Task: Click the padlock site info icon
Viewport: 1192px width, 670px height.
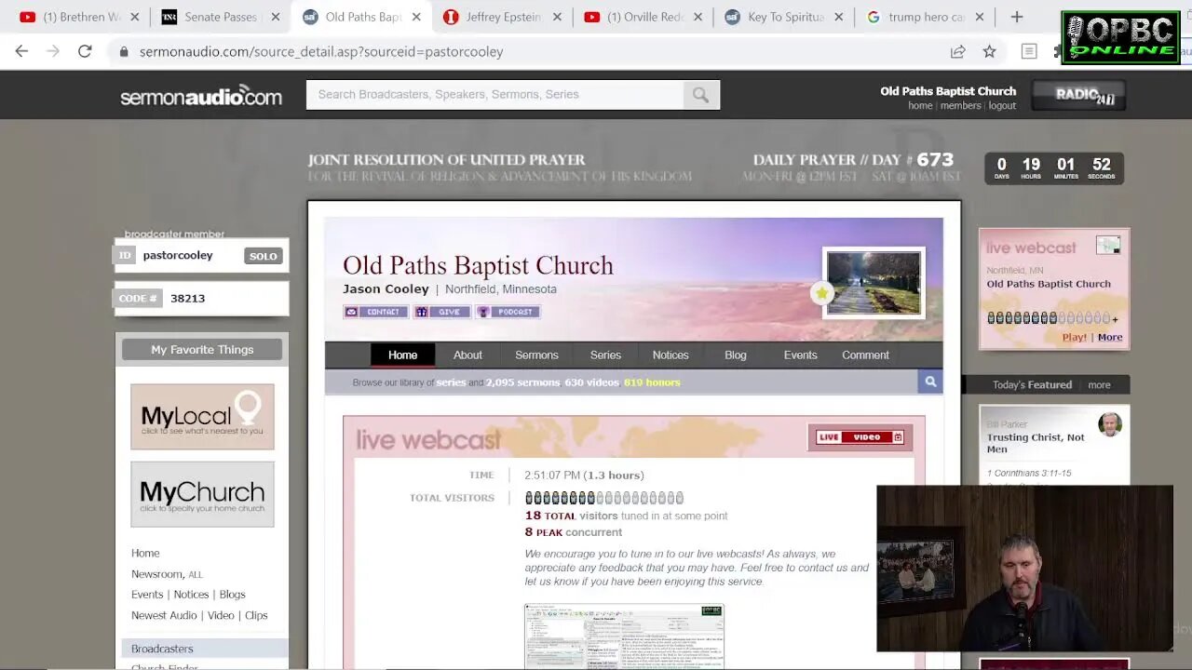Action: (x=124, y=52)
